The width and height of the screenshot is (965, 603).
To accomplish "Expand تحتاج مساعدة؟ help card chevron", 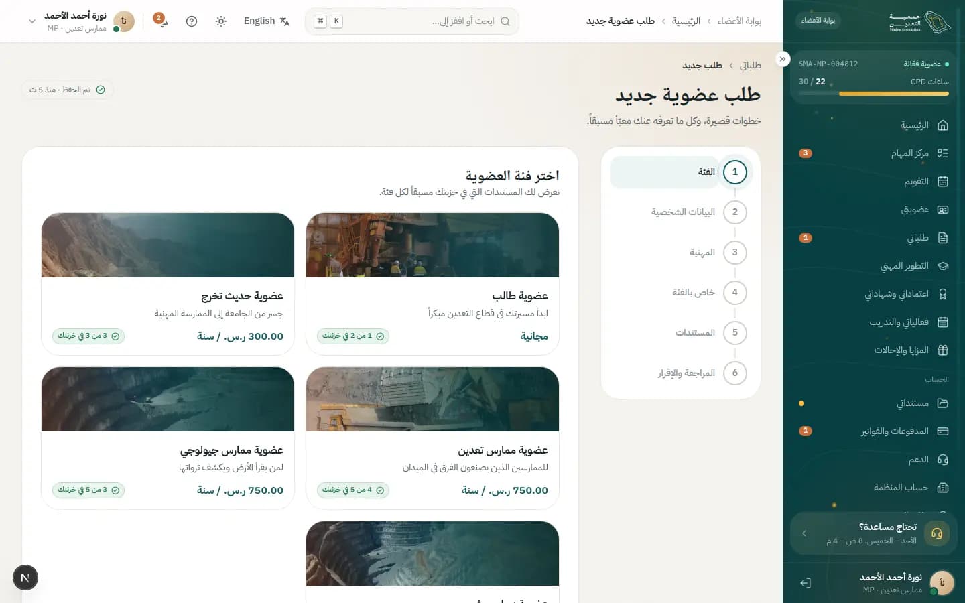I will (804, 533).
